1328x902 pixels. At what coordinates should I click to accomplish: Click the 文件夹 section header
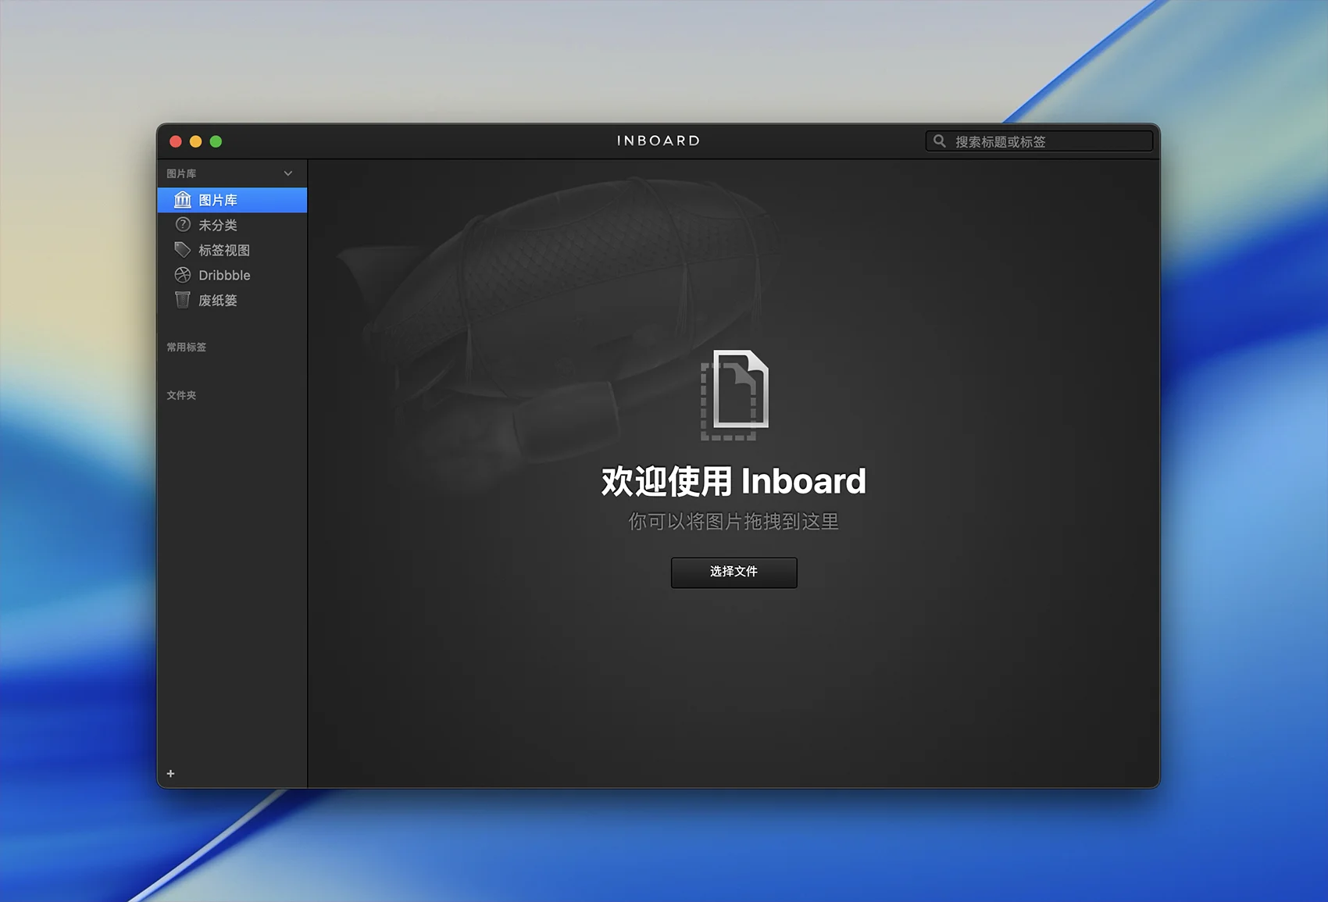pyautogui.click(x=181, y=396)
